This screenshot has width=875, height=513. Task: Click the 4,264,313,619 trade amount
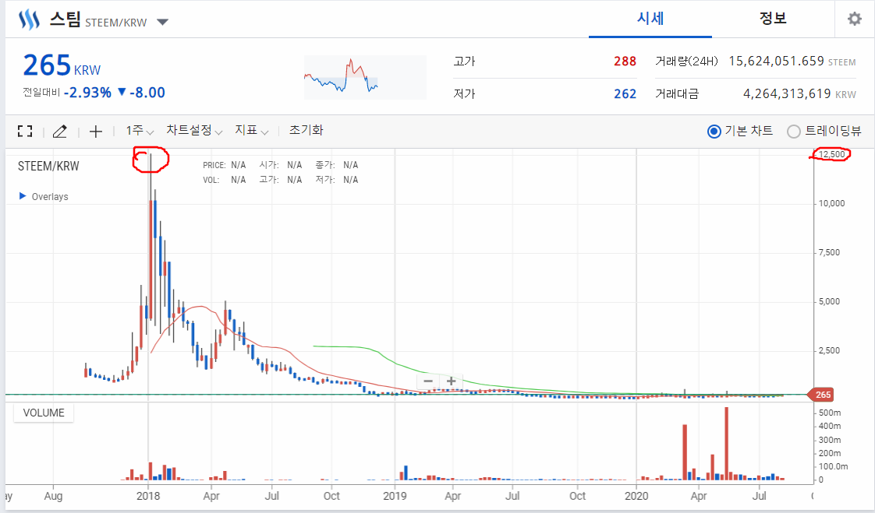(x=787, y=94)
